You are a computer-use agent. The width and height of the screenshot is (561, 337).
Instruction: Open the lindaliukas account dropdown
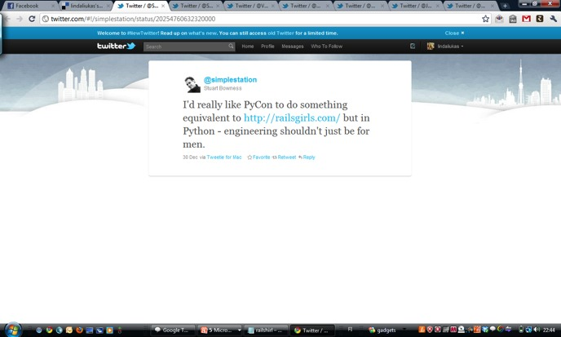(450, 47)
